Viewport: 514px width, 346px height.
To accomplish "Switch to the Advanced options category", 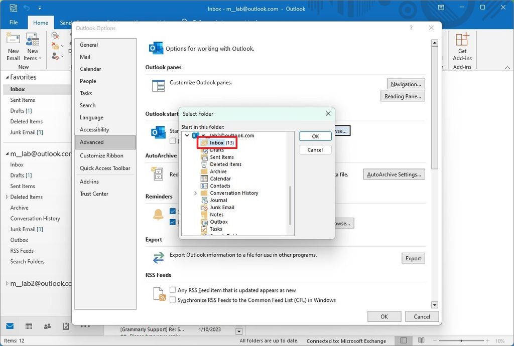I will (92, 142).
